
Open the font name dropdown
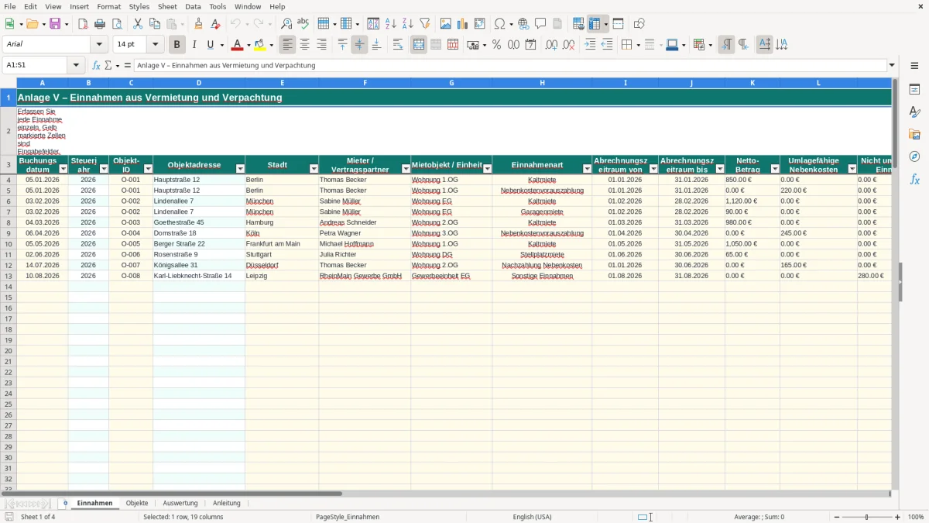point(99,45)
